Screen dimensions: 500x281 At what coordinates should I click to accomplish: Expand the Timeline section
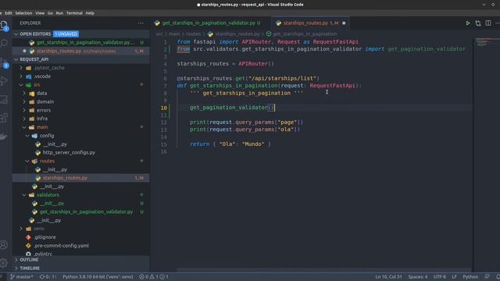(30, 269)
